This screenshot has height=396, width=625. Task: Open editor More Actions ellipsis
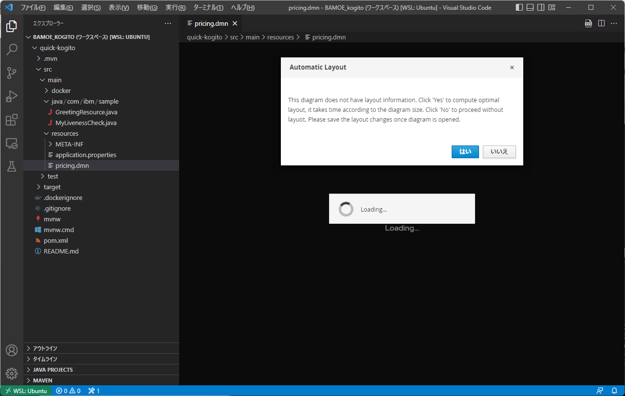click(x=614, y=23)
